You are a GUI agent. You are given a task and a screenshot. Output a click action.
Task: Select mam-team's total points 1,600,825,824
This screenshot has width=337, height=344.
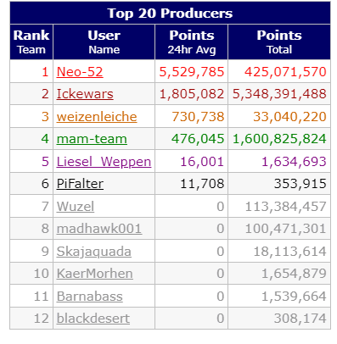click(279, 139)
